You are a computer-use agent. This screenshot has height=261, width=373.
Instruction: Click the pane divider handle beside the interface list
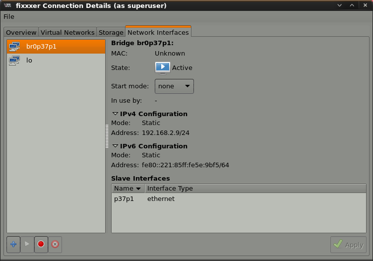107,136
